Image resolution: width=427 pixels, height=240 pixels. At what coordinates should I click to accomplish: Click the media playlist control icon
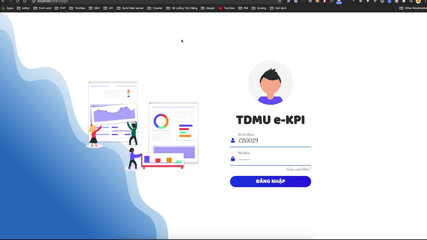[x=411, y=1]
